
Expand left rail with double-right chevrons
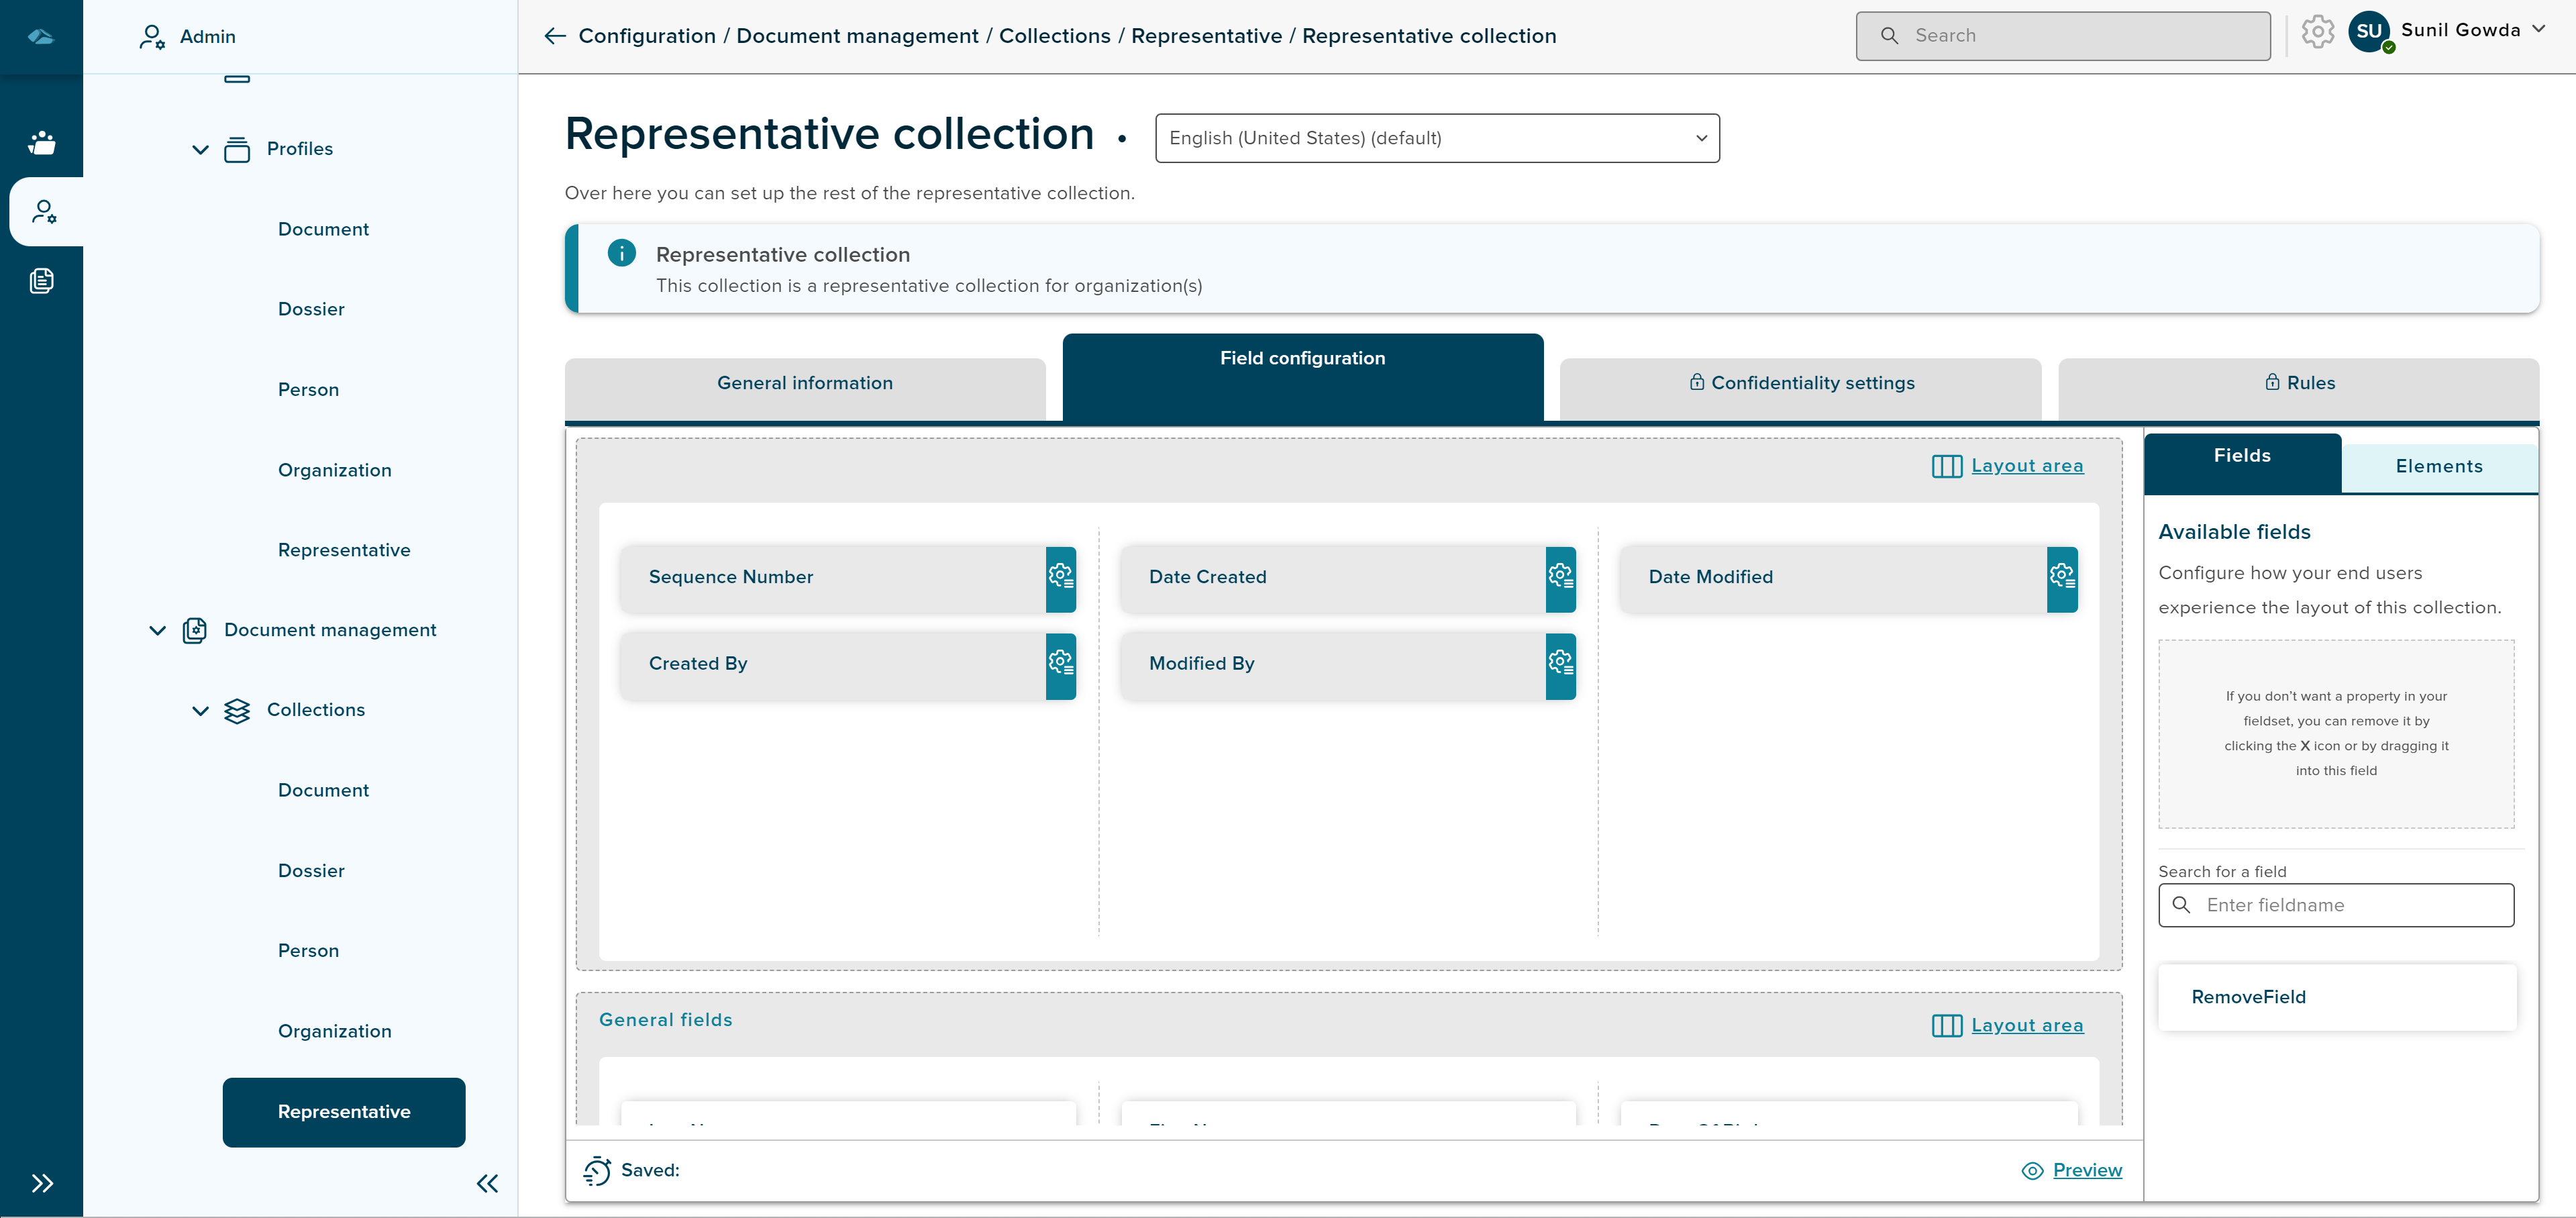[42, 1183]
